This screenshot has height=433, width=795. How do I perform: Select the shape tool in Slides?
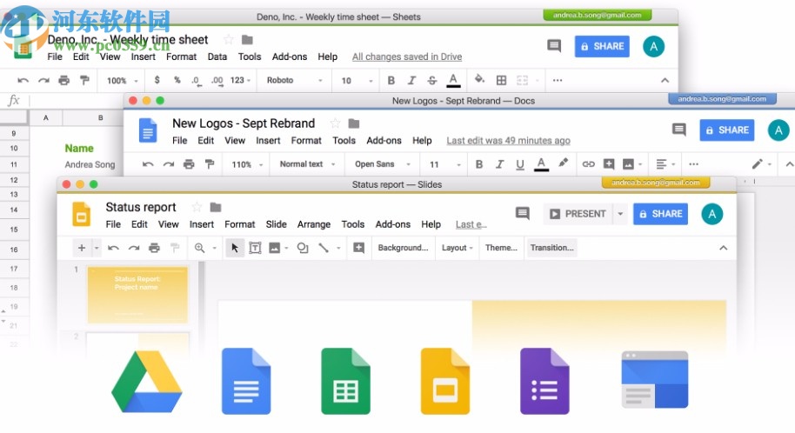coord(302,248)
